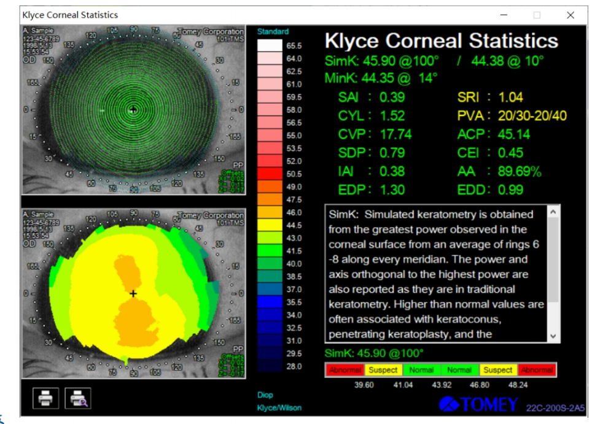Click the 65.5 white color scale swatch
Image resolution: width=603 pixels, height=424 pixels.
pyautogui.click(x=270, y=45)
